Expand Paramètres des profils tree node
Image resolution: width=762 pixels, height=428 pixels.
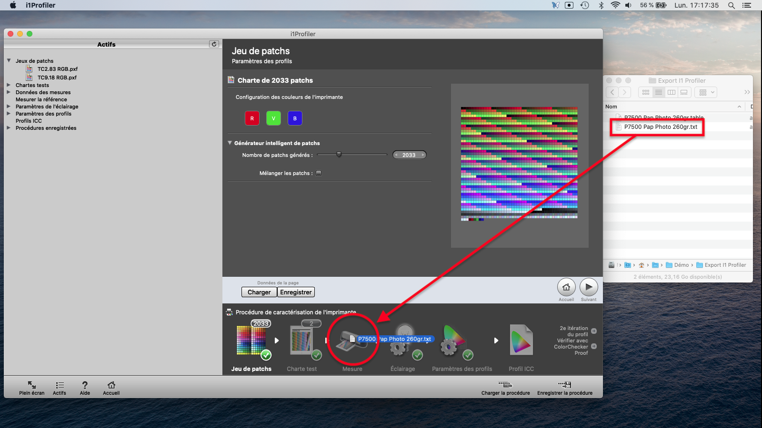tap(9, 114)
